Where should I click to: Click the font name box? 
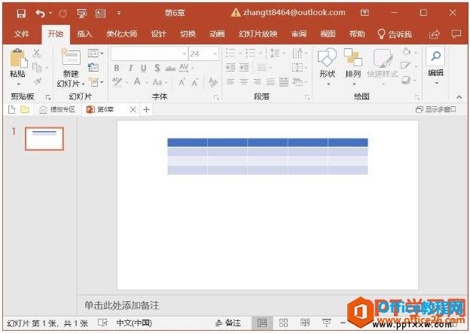pos(149,53)
